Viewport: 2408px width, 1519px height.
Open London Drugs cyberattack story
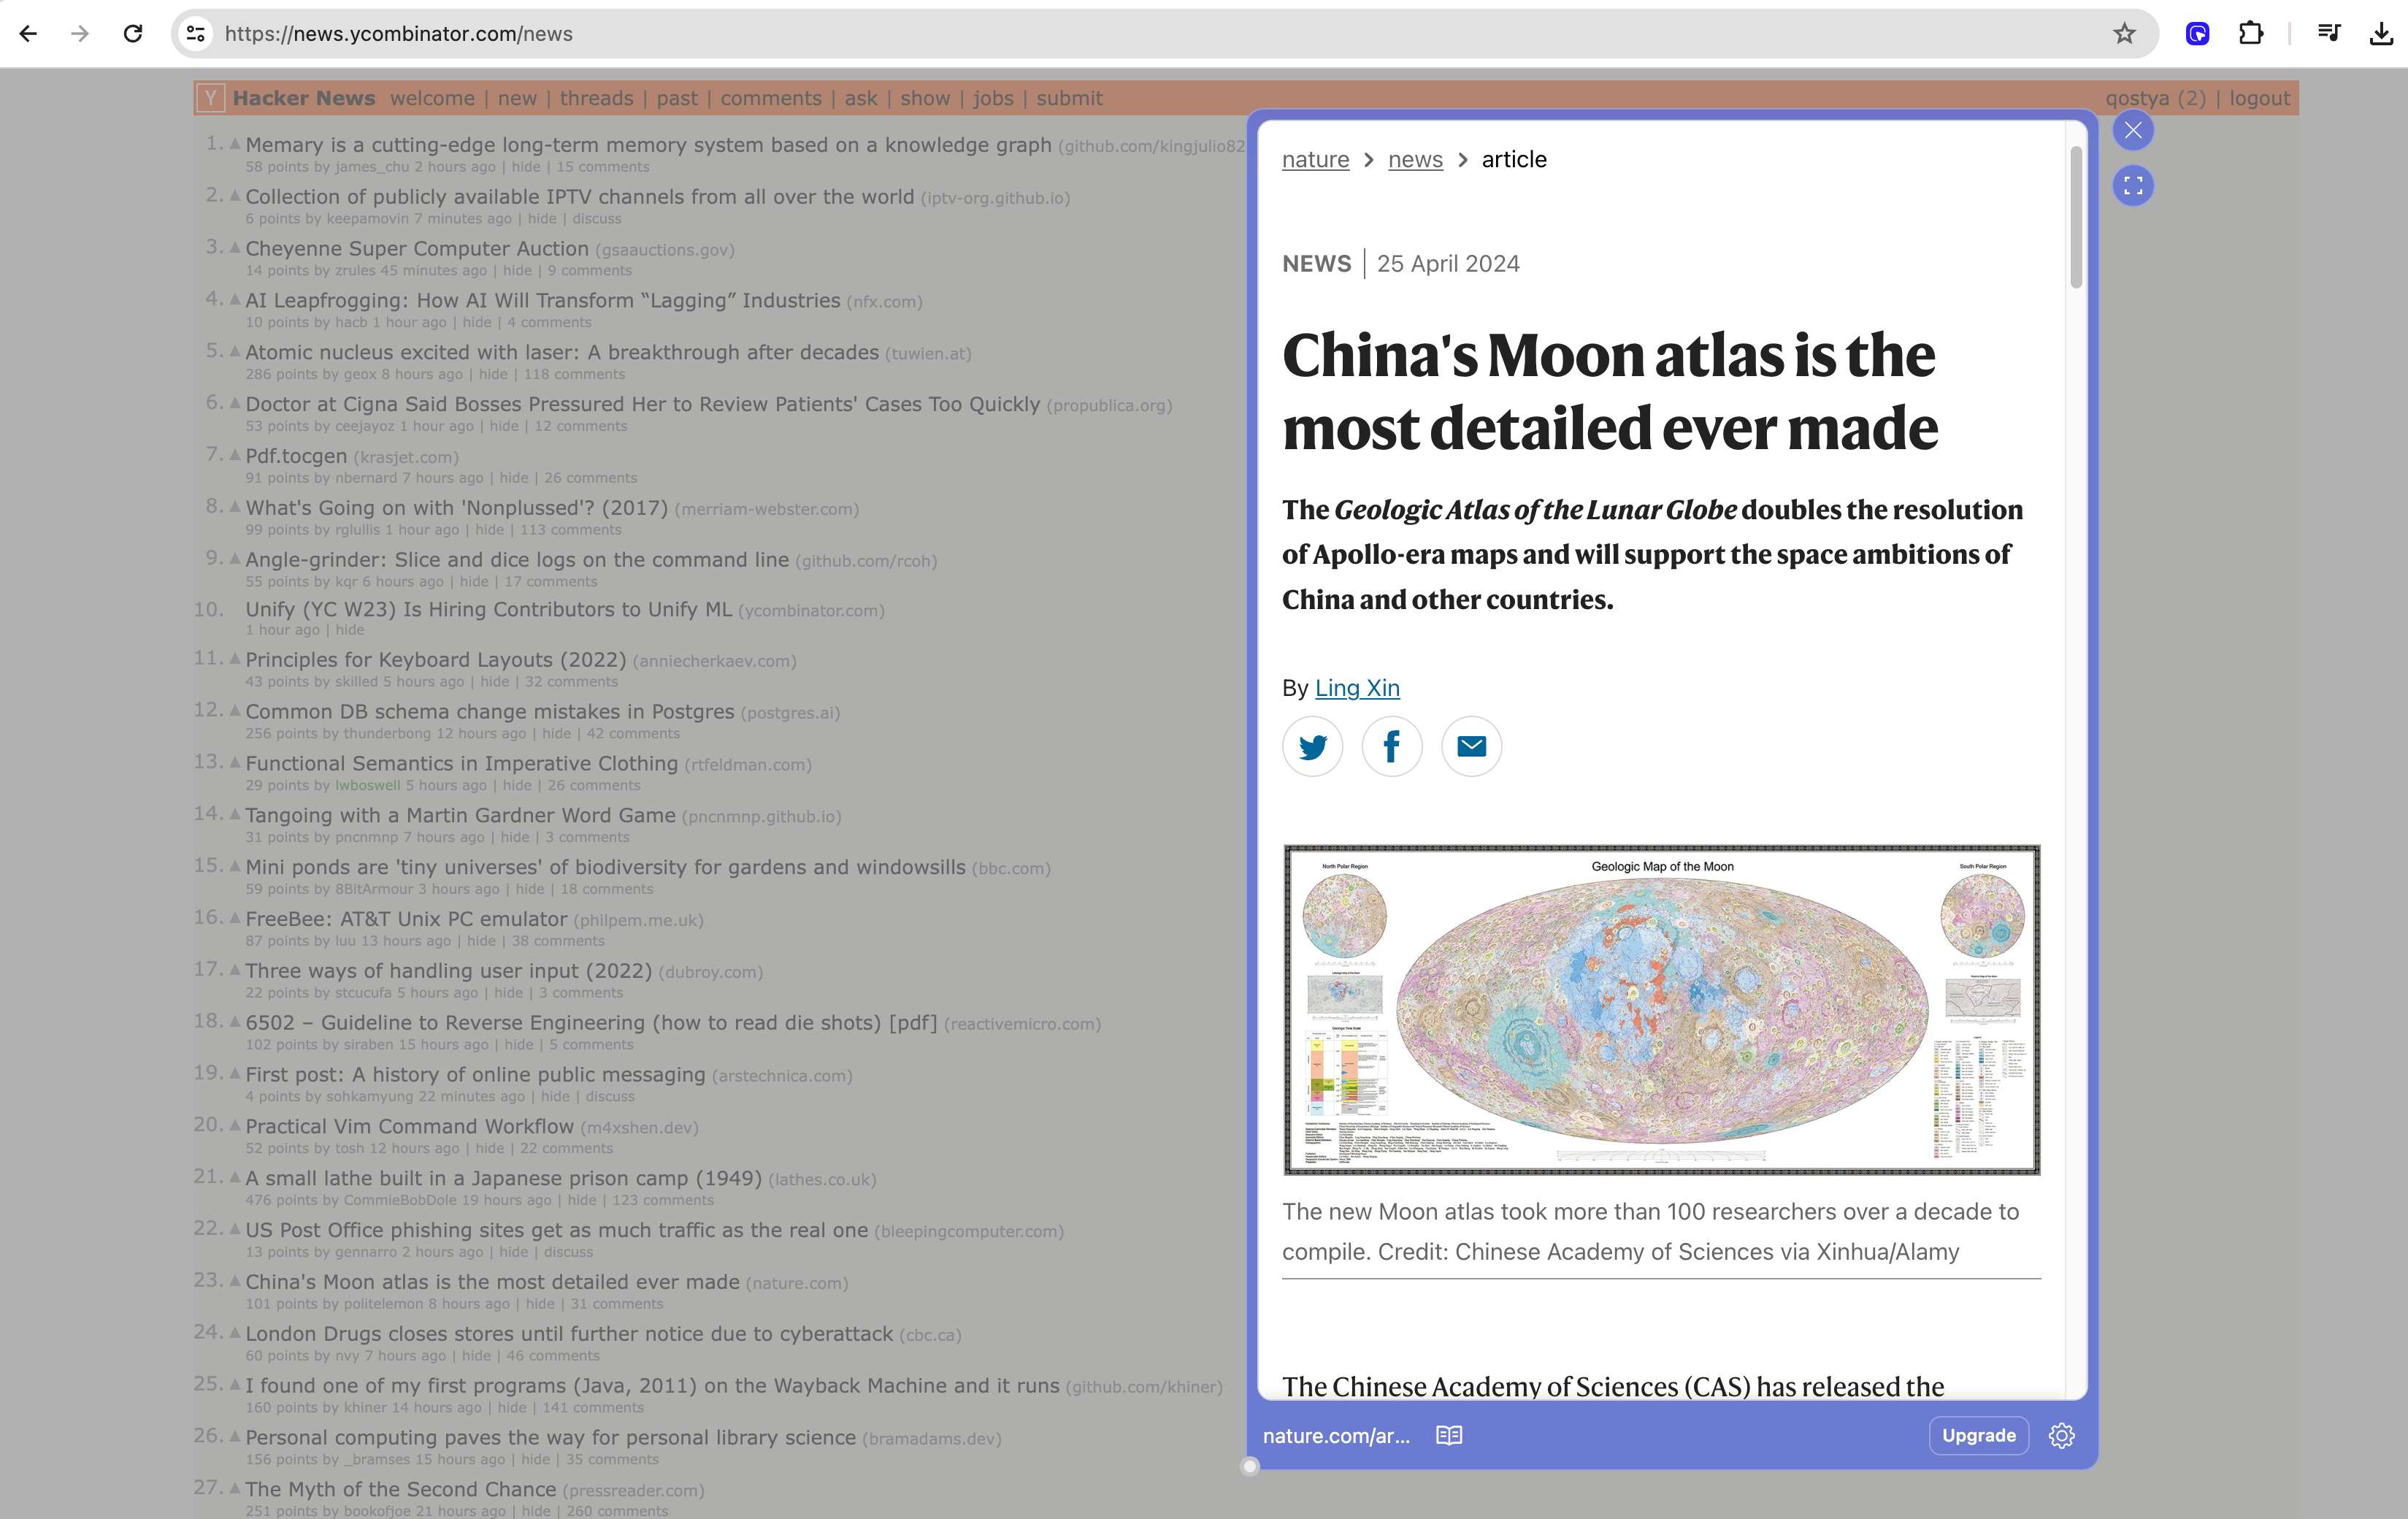(x=569, y=1334)
